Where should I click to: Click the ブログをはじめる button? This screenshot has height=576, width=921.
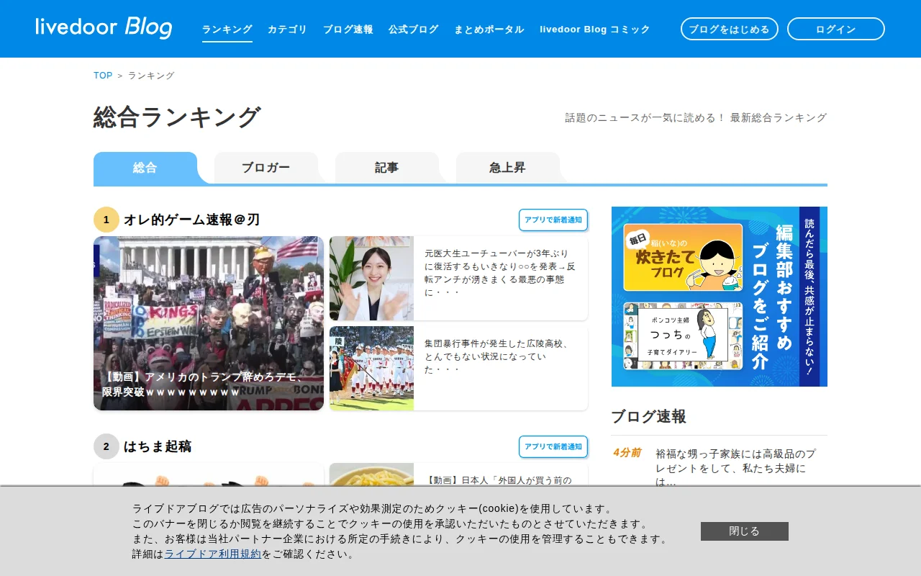coord(730,29)
